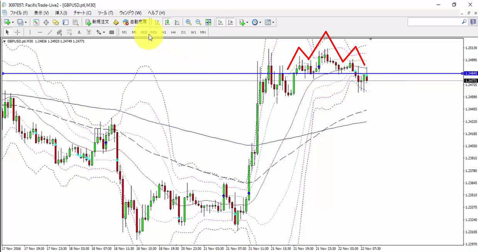Expand the New Chart dropdown arrow

(x=13, y=22)
